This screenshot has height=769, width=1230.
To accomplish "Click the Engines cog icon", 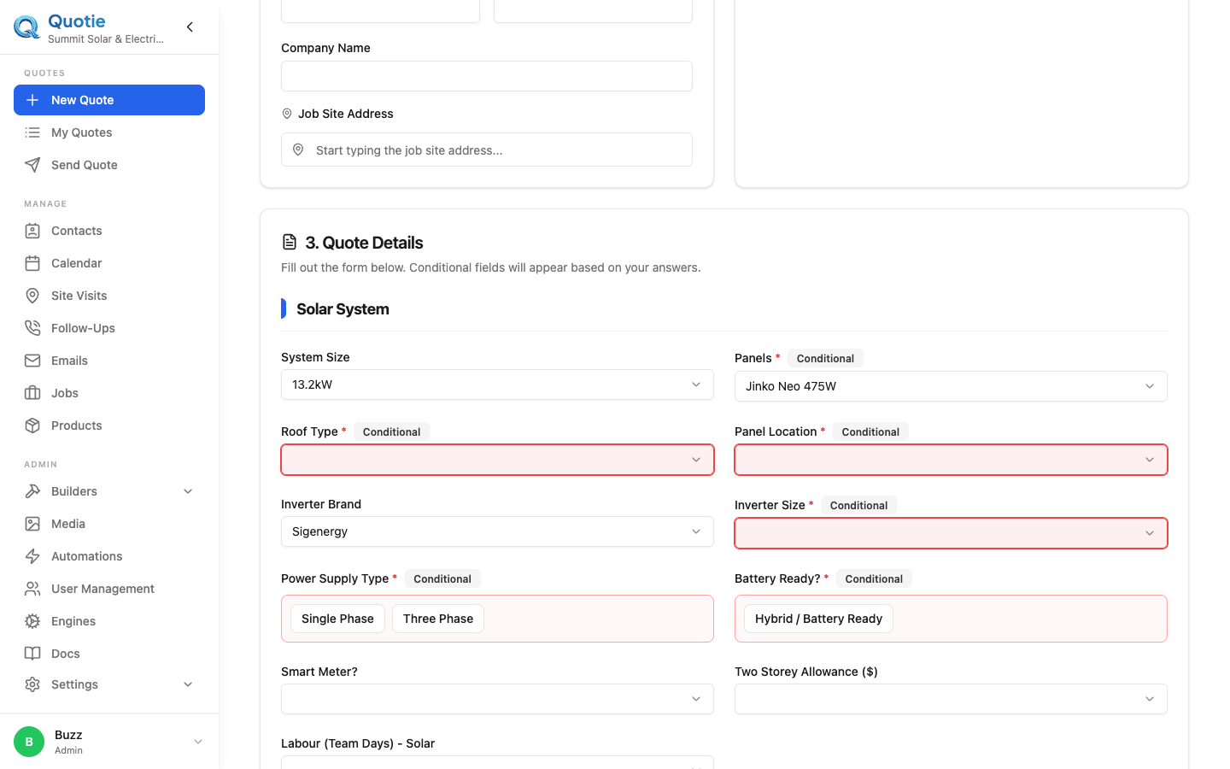I will pos(32,621).
